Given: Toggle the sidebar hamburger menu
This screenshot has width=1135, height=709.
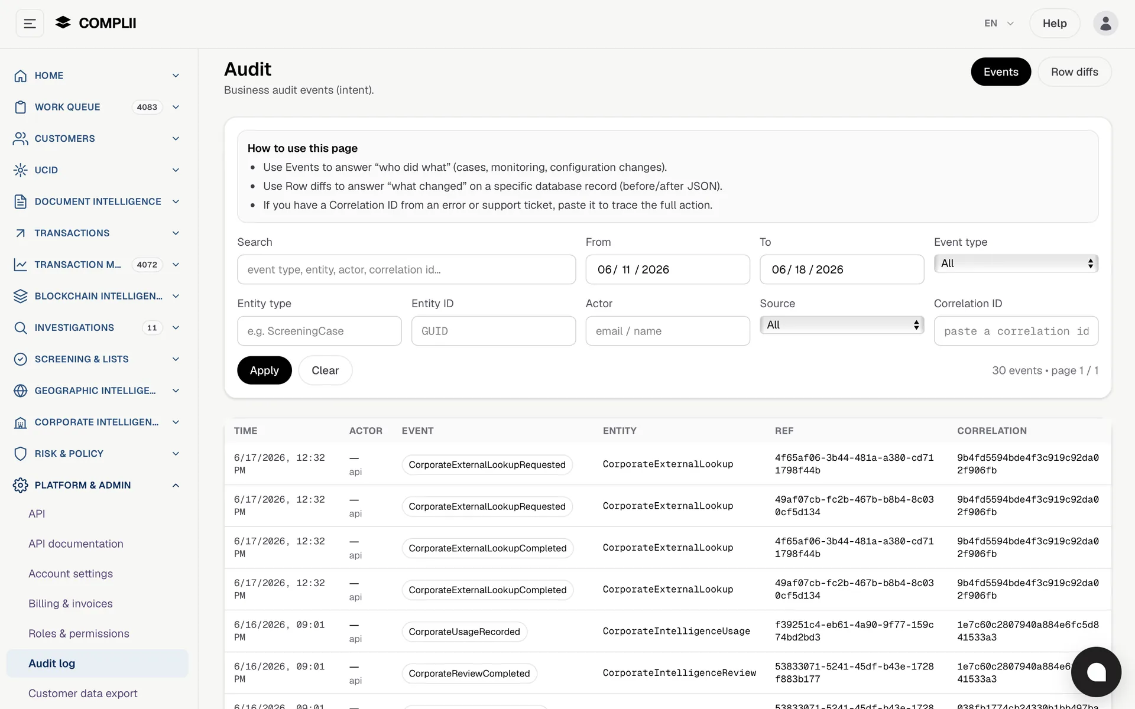Looking at the screenshot, I should tap(30, 24).
